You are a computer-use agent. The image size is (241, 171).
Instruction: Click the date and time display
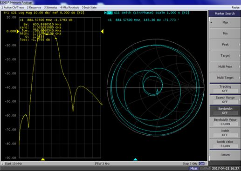pyautogui.click(x=226, y=169)
